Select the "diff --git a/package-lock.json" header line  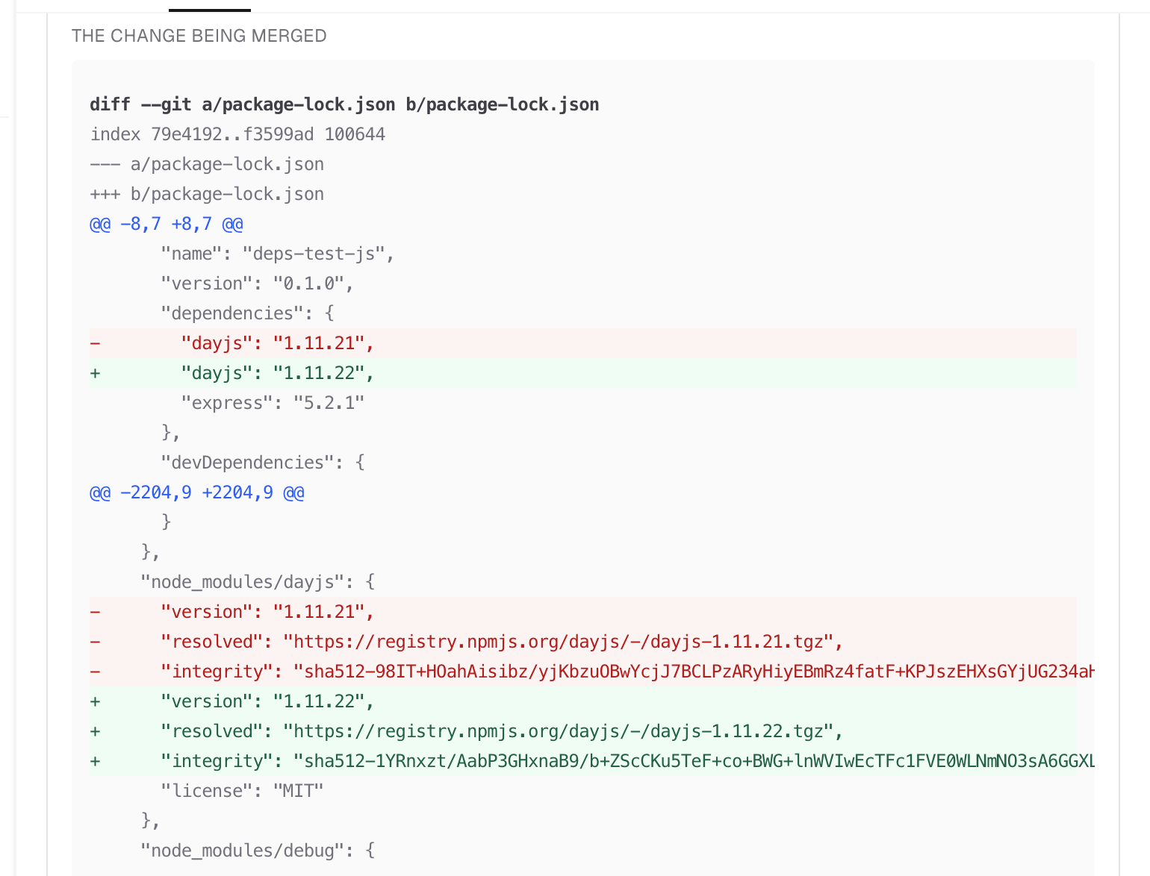tap(344, 104)
